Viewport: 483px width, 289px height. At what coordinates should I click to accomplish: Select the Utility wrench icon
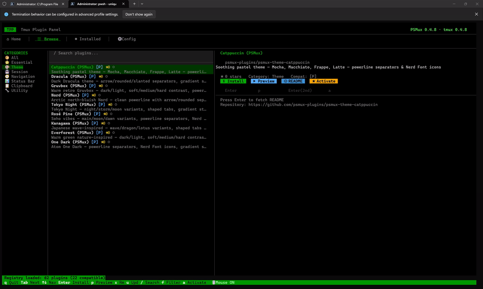click(7, 90)
